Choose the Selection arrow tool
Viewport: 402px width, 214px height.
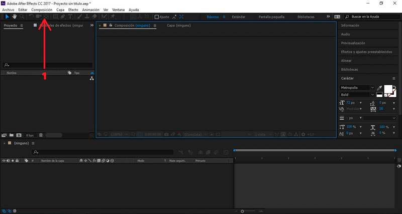point(7,17)
